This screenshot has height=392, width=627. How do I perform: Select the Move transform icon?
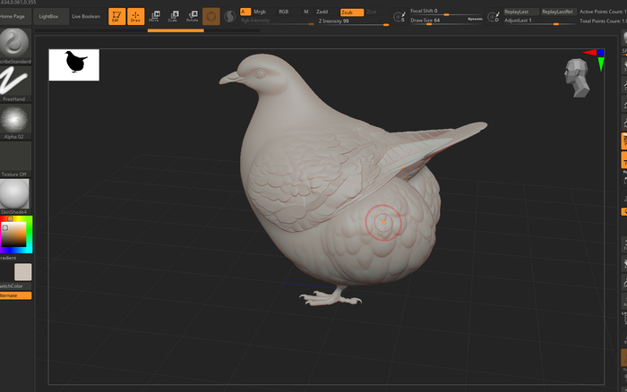155,16
